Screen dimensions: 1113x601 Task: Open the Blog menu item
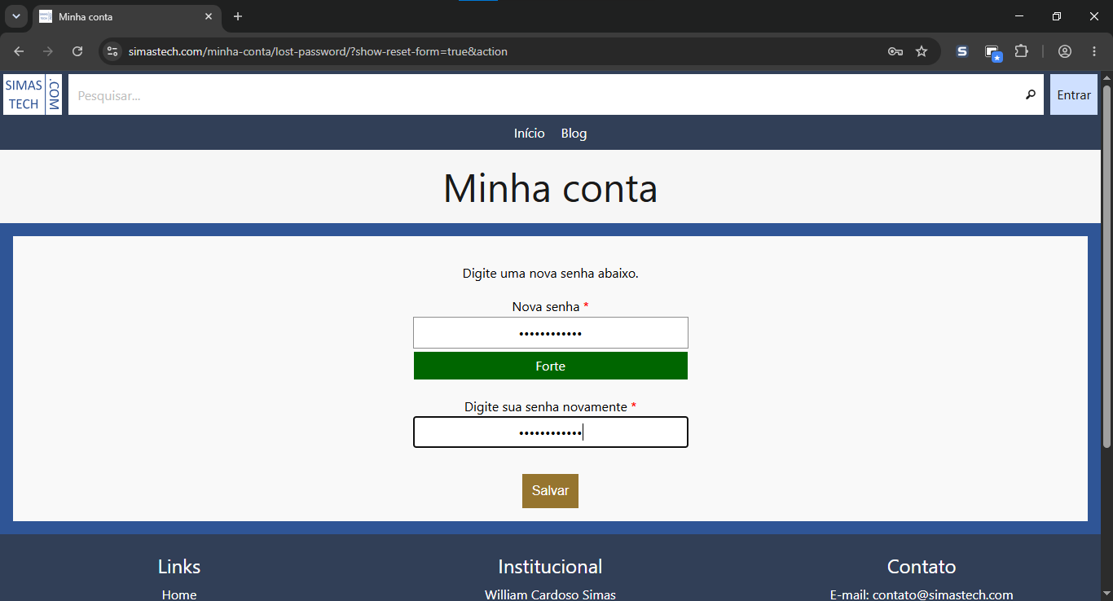(x=574, y=134)
